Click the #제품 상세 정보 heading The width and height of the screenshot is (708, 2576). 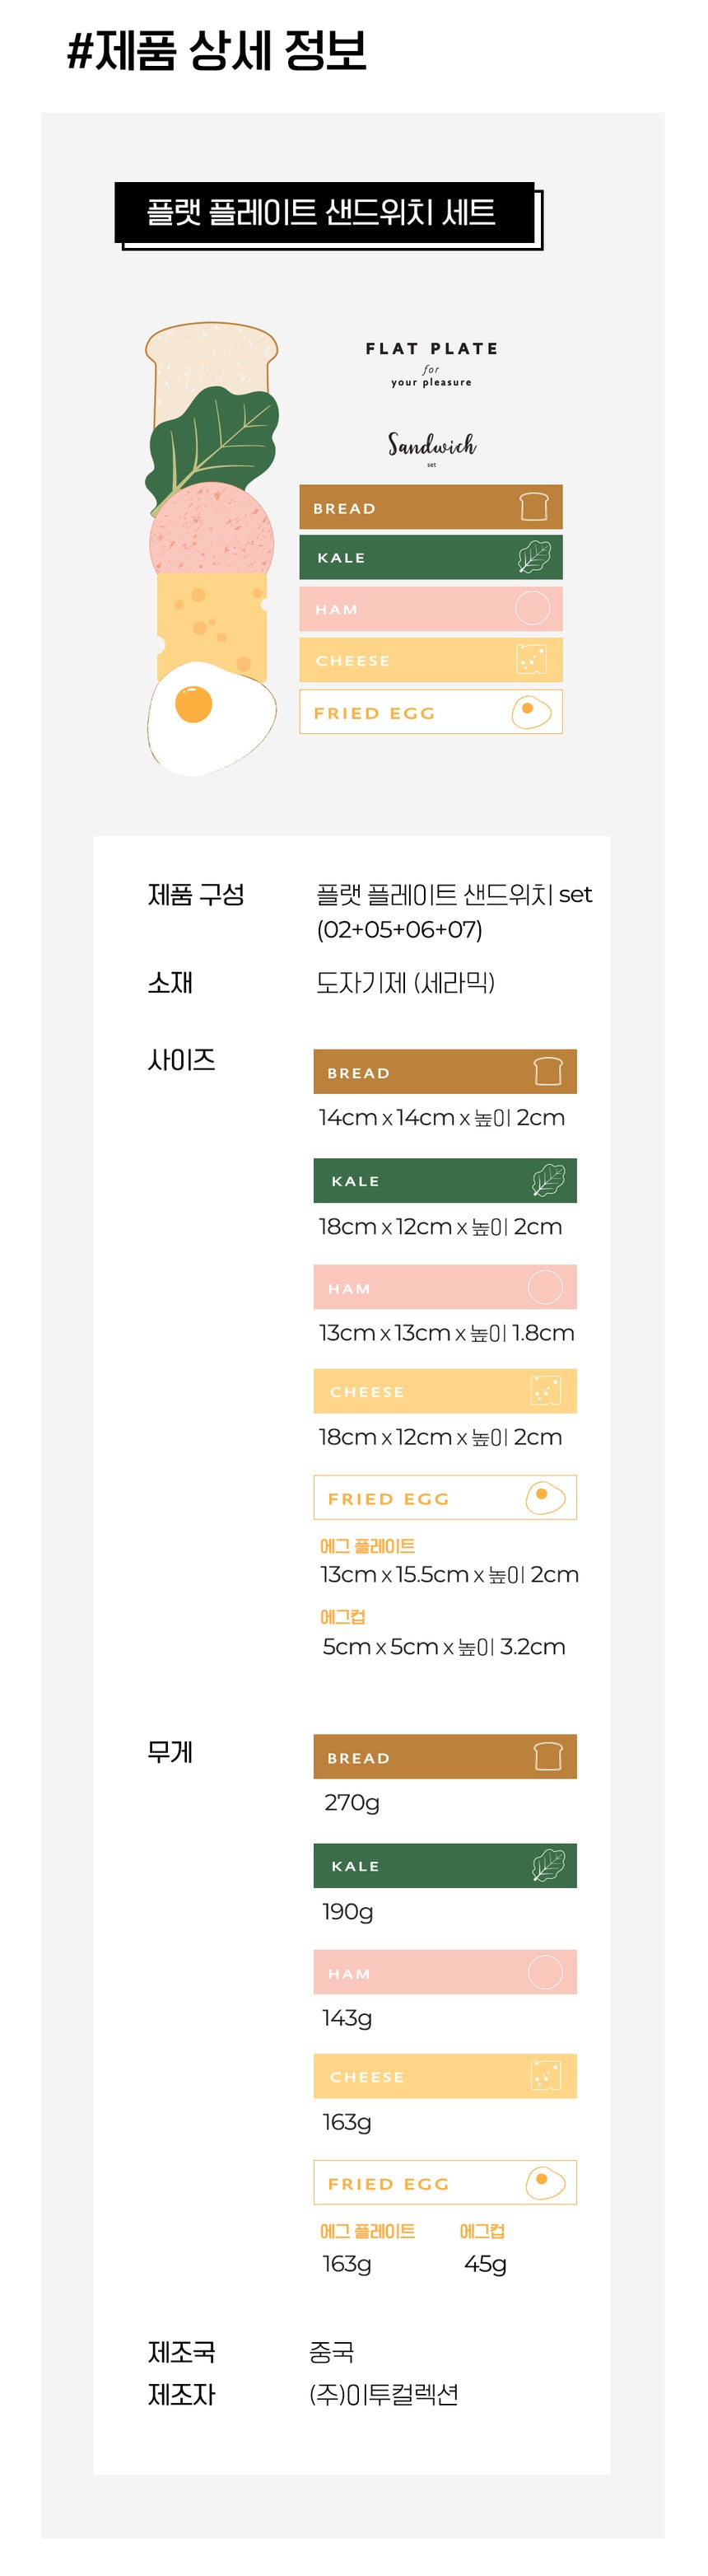216,50
